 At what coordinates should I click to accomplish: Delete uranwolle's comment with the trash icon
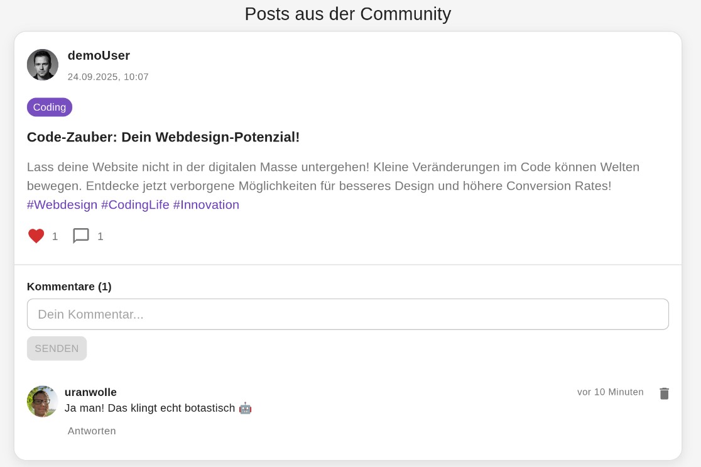tap(664, 393)
